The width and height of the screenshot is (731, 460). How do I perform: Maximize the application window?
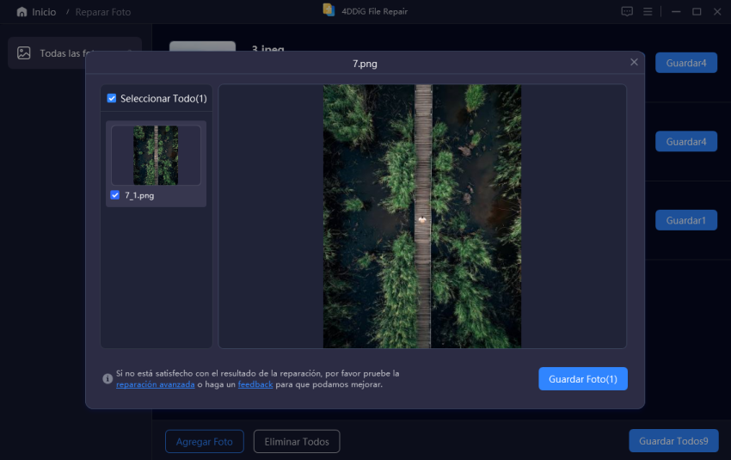[x=697, y=12]
